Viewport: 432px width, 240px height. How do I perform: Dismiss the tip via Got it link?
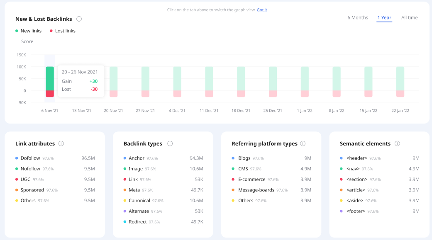tap(262, 10)
